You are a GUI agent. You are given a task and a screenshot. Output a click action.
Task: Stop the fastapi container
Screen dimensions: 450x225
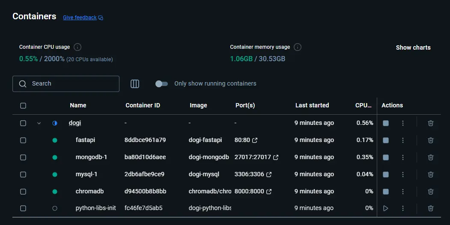(x=386, y=140)
